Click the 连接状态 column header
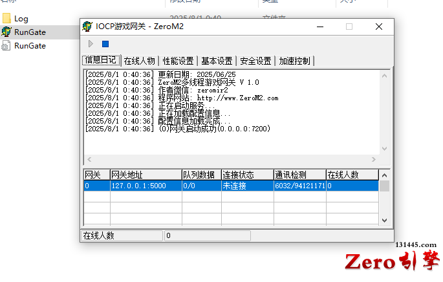 tap(248, 175)
